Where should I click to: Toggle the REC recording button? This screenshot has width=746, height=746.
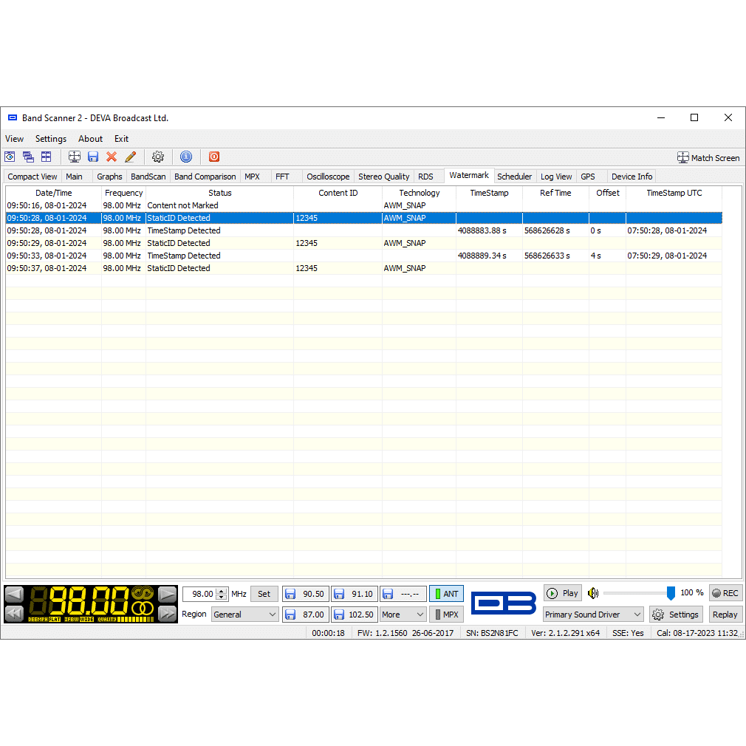[725, 593]
